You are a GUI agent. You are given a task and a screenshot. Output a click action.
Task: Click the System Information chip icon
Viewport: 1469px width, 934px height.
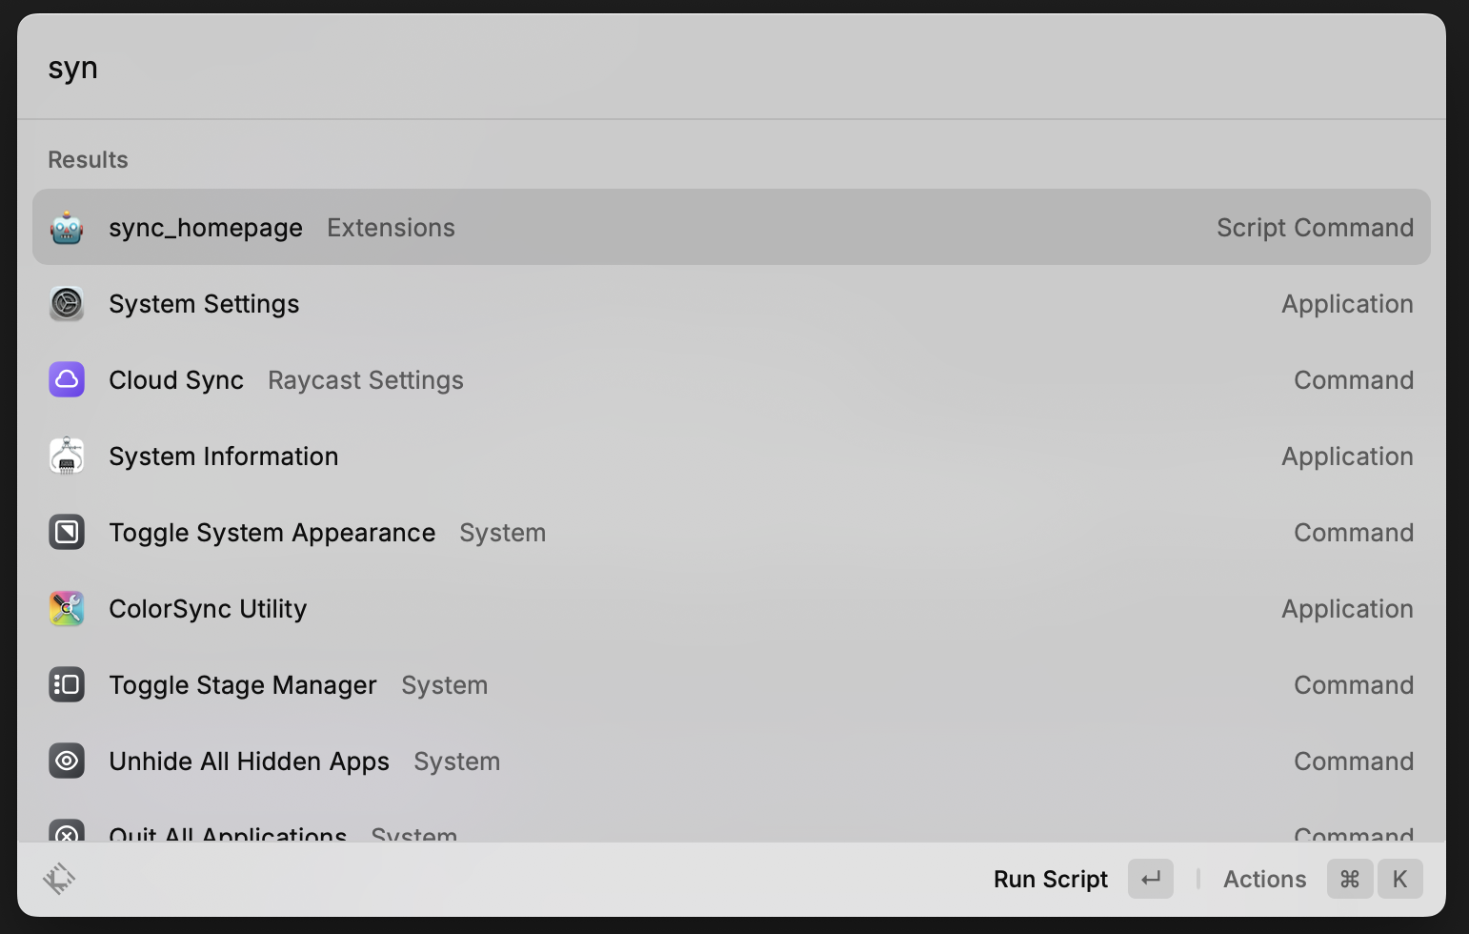coord(67,457)
